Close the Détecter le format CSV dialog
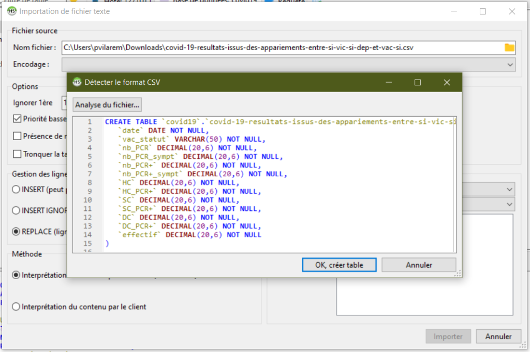The height and width of the screenshot is (352, 530). tap(447, 82)
